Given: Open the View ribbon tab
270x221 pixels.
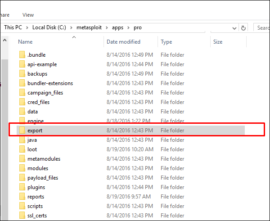Looking at the screenshot, I should pyautogui.click(x=28, y=15).
